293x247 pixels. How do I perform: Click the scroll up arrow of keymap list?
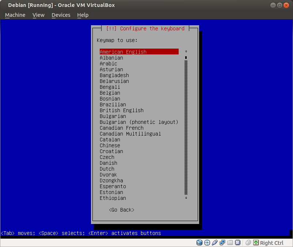(186, 52)
